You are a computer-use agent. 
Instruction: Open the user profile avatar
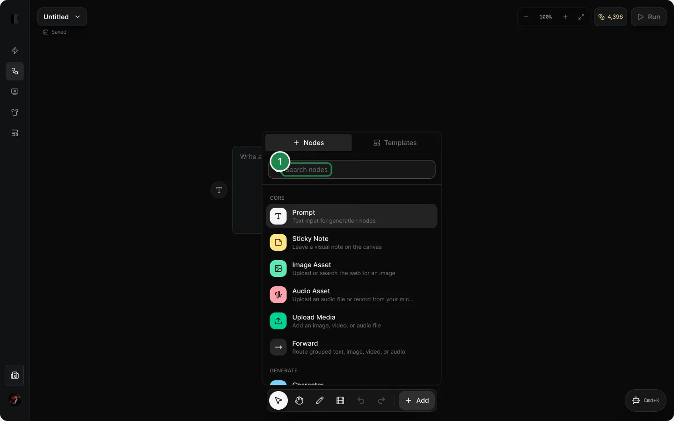[x=15, y=399]
